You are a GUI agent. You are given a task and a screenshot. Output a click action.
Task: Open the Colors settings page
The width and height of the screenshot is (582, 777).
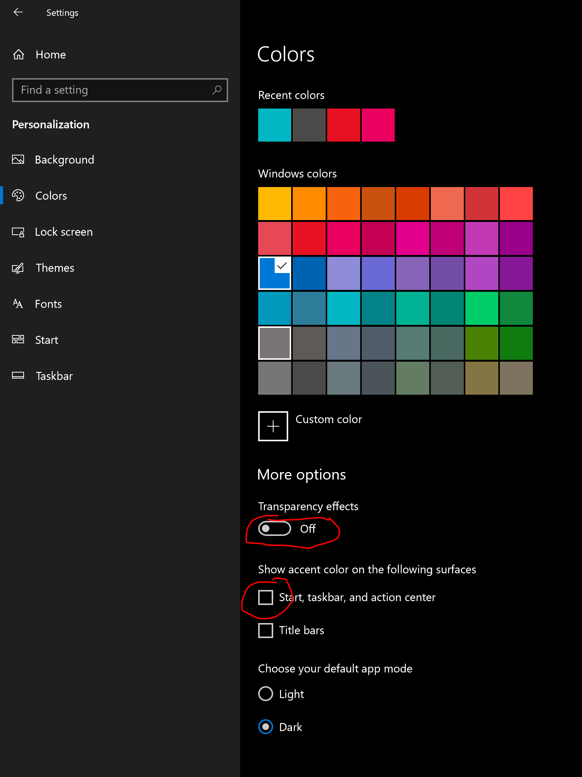[x=51, y=196]
